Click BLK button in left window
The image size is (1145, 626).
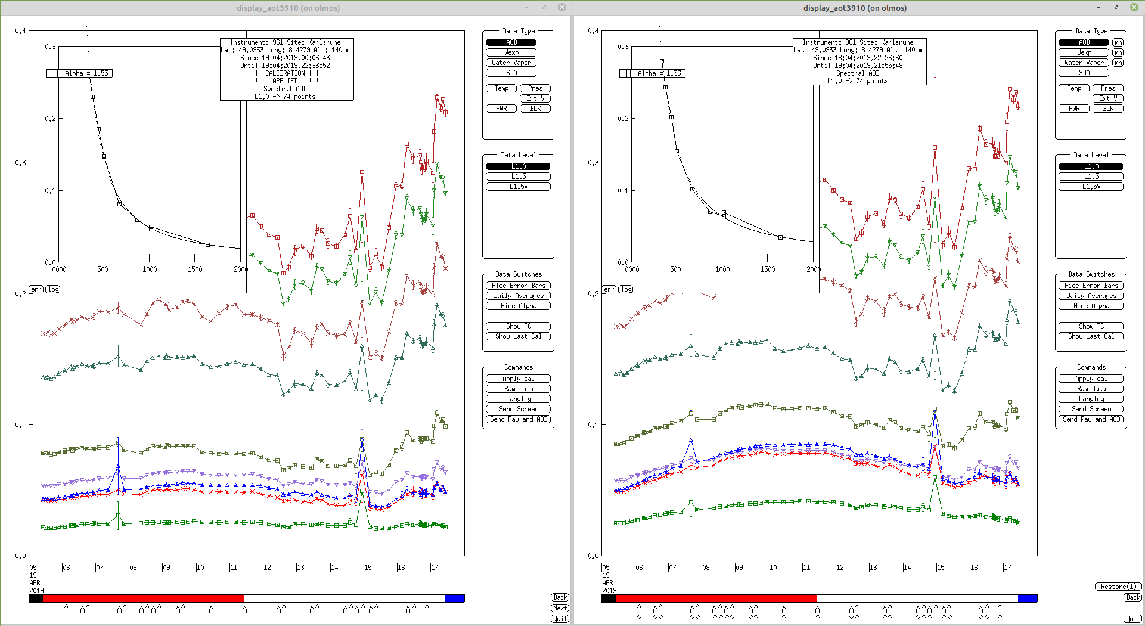tap(535, 109)
